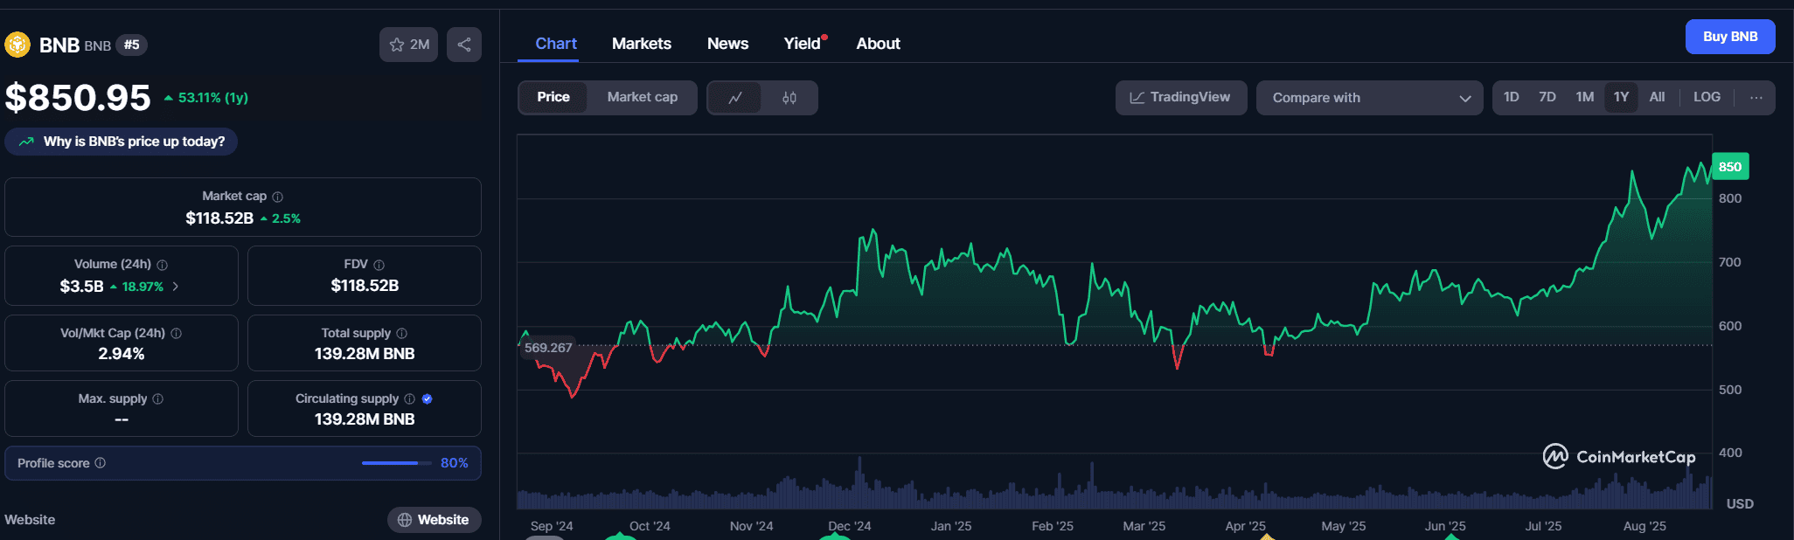The width and height of the screenshot is (1794, 540).
Task: Switch chart to Market cap view
Action: pyautogui.click(x=642, y=97)
